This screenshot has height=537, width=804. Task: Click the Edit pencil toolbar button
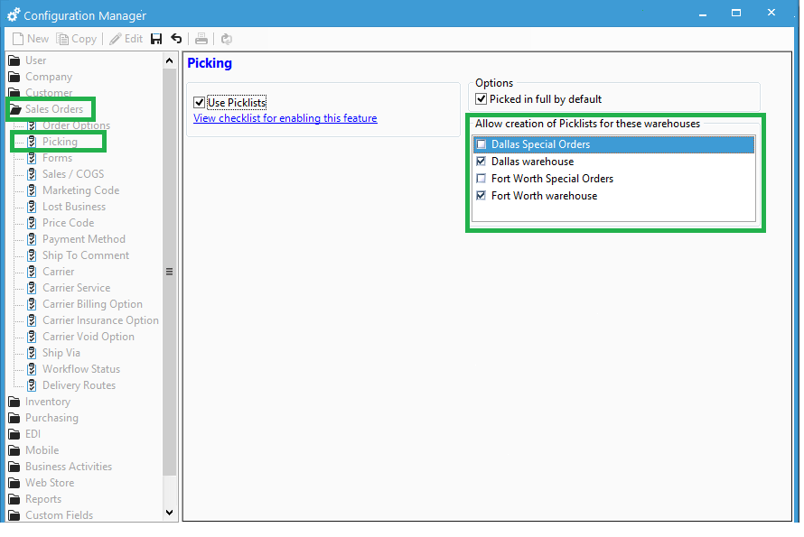pyautogui.click(x=126, y=39)
